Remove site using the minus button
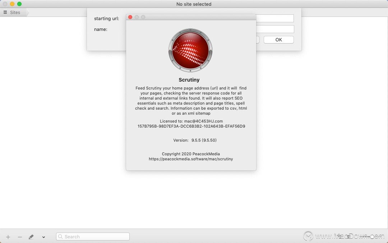This screenshot has width=388, height=243. point(20,237)
